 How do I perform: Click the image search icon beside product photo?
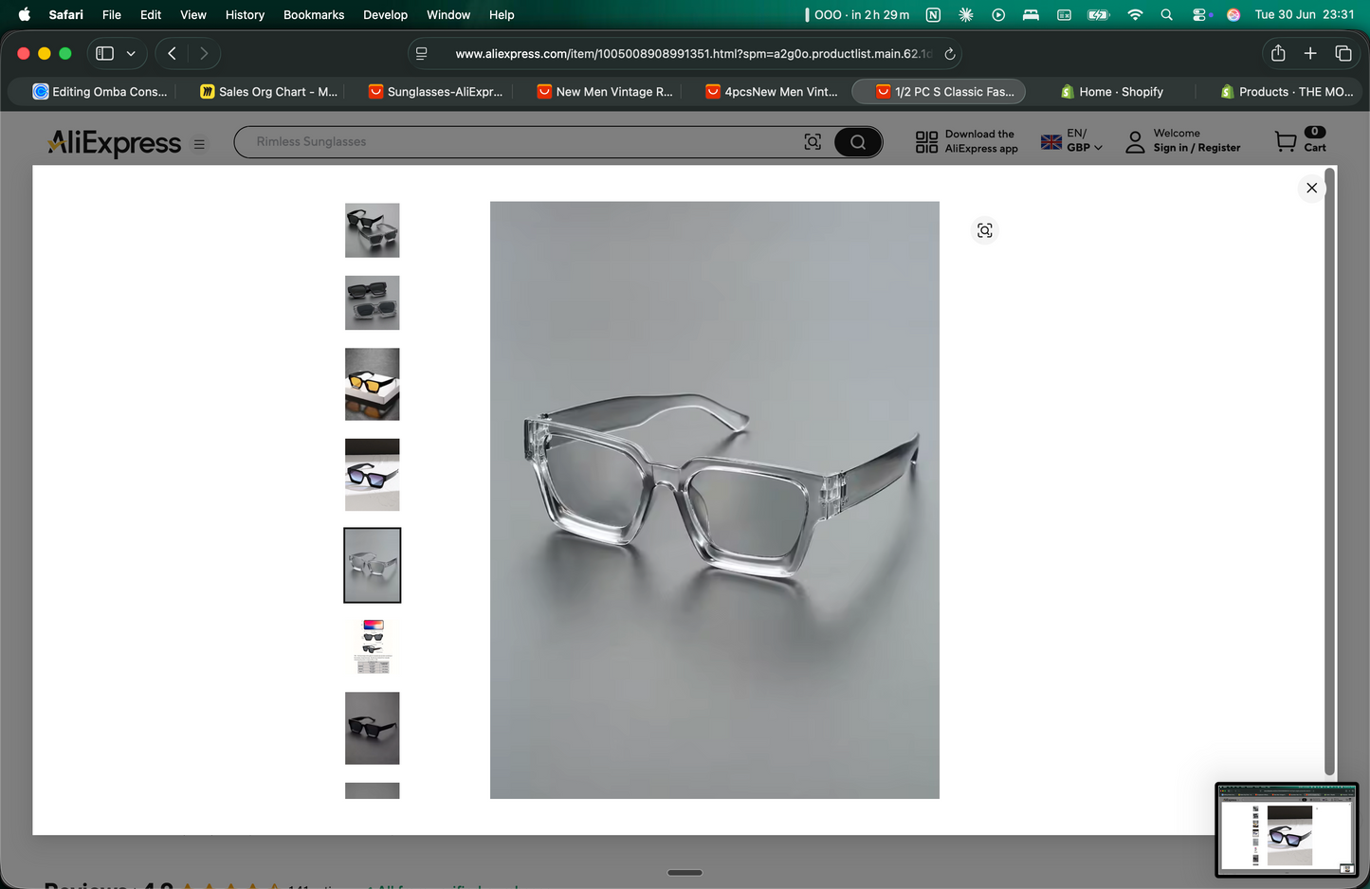click(985, 230)
